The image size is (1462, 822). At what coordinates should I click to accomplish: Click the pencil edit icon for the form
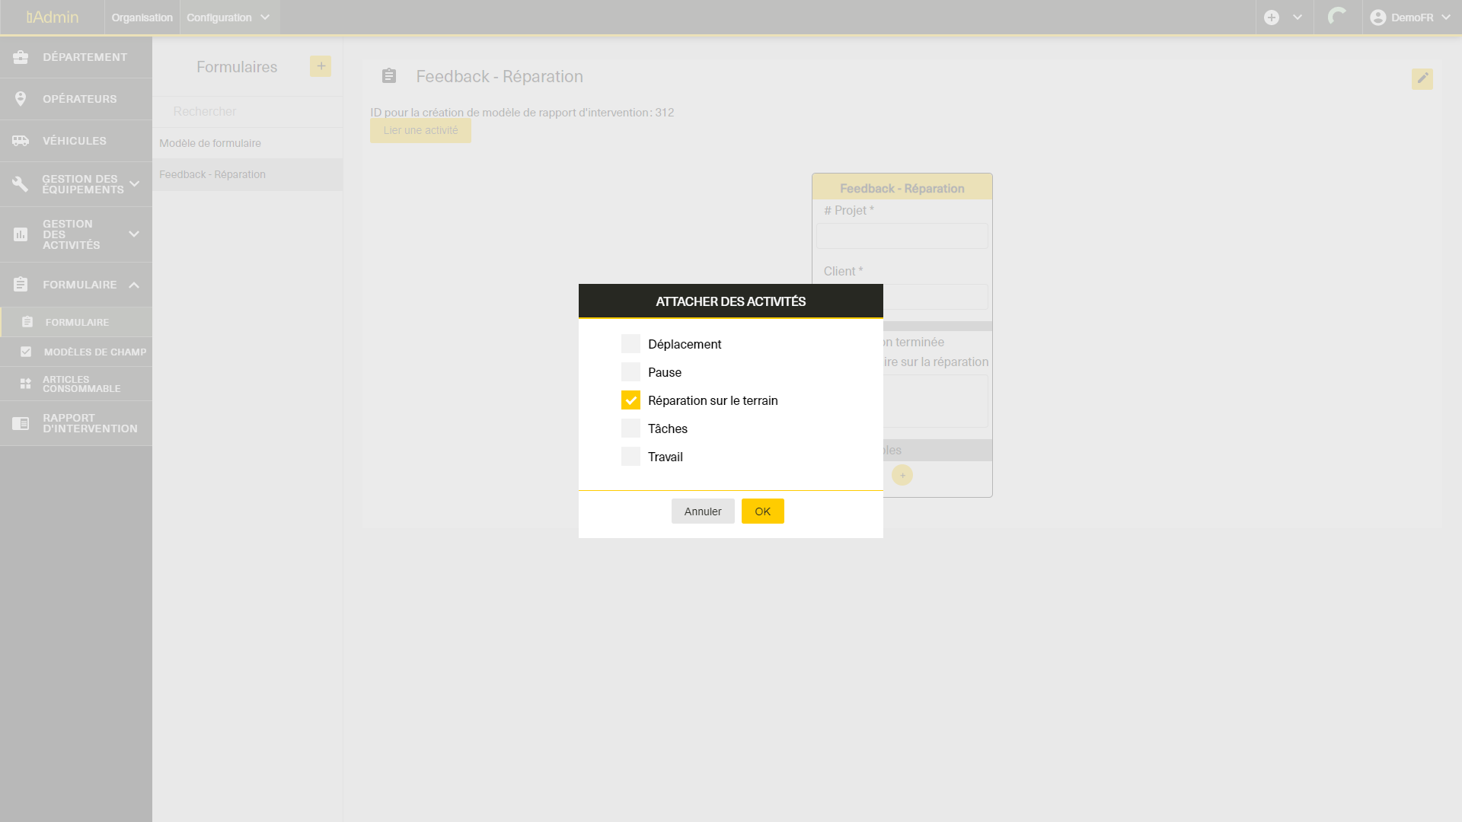tap(1422, 78)
